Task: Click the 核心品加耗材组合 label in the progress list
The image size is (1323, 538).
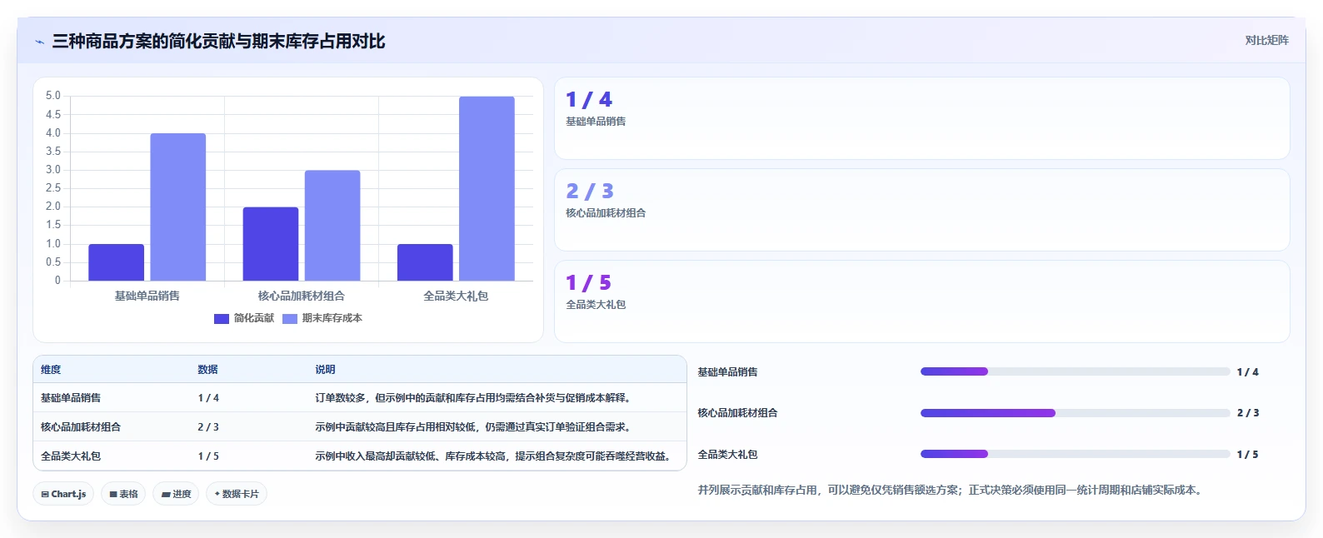Action: [737, 413]
